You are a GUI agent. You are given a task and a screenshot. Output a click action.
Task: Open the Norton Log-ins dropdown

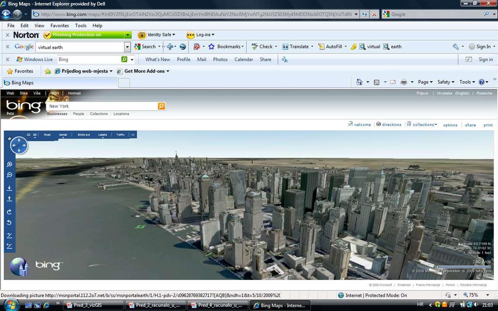click(x=205, y=35)
